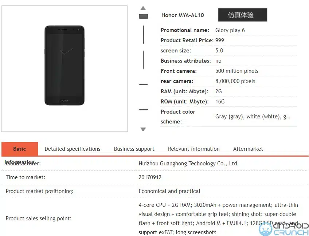
Task: Click the Huizhou Guanghong Technology manufacturer name
Action: 188,164
